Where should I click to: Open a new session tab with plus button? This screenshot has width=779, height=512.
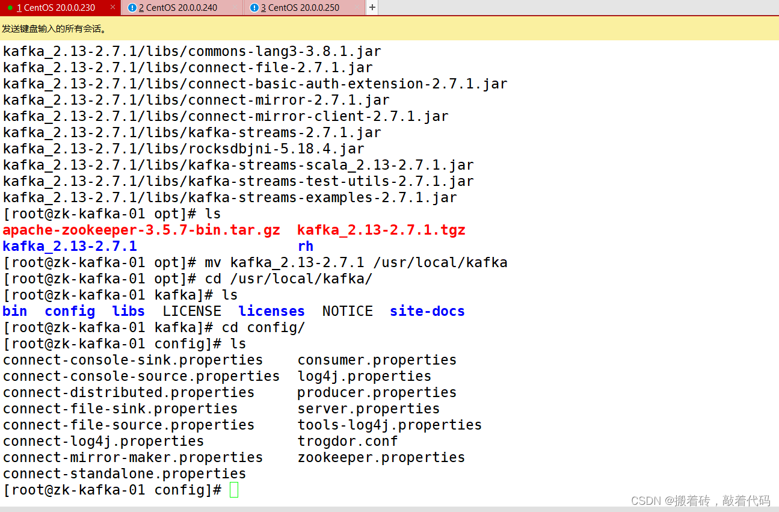point(372,7)
